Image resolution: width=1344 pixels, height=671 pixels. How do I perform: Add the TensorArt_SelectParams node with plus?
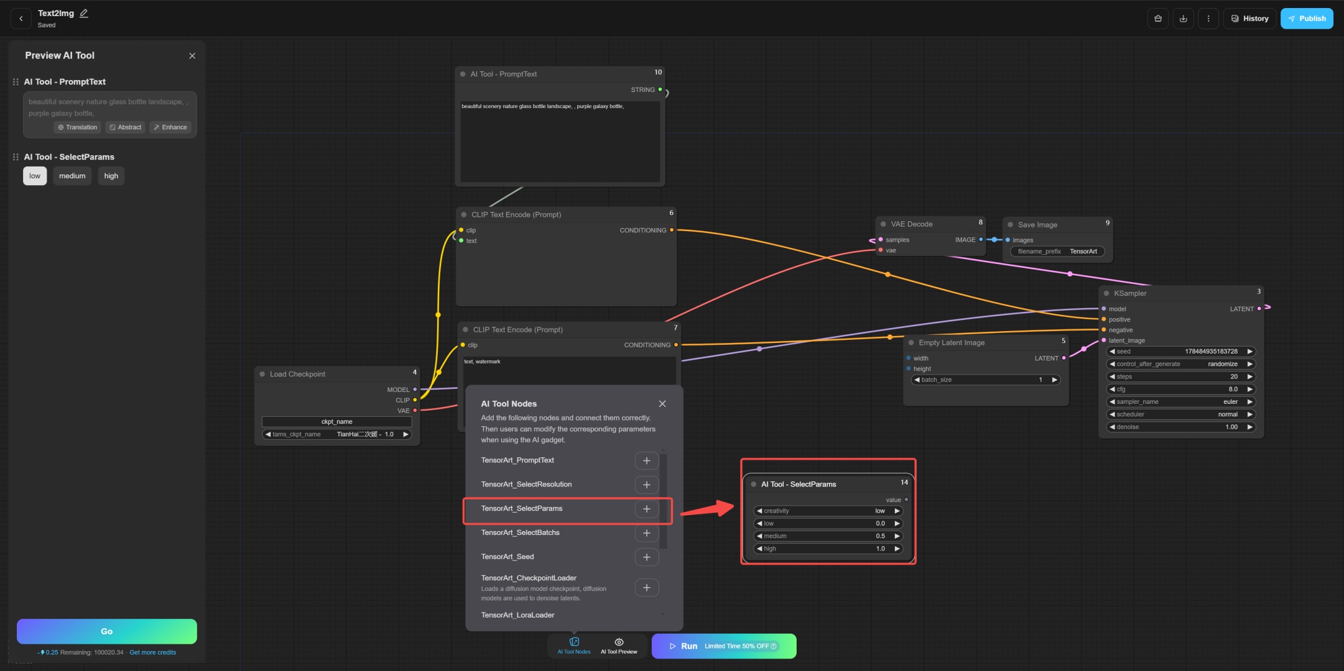point(646,509)
